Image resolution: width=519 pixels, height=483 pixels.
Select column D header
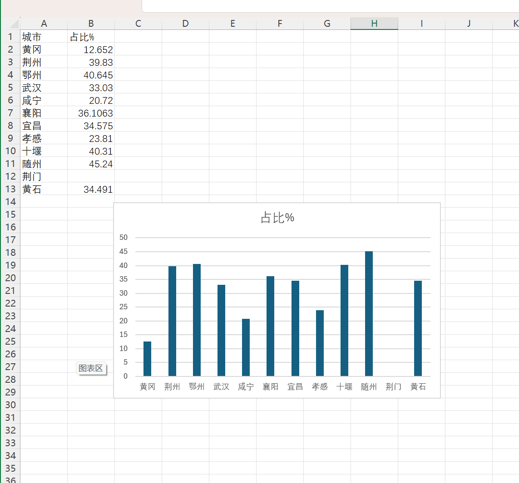[x=185, y=24]
